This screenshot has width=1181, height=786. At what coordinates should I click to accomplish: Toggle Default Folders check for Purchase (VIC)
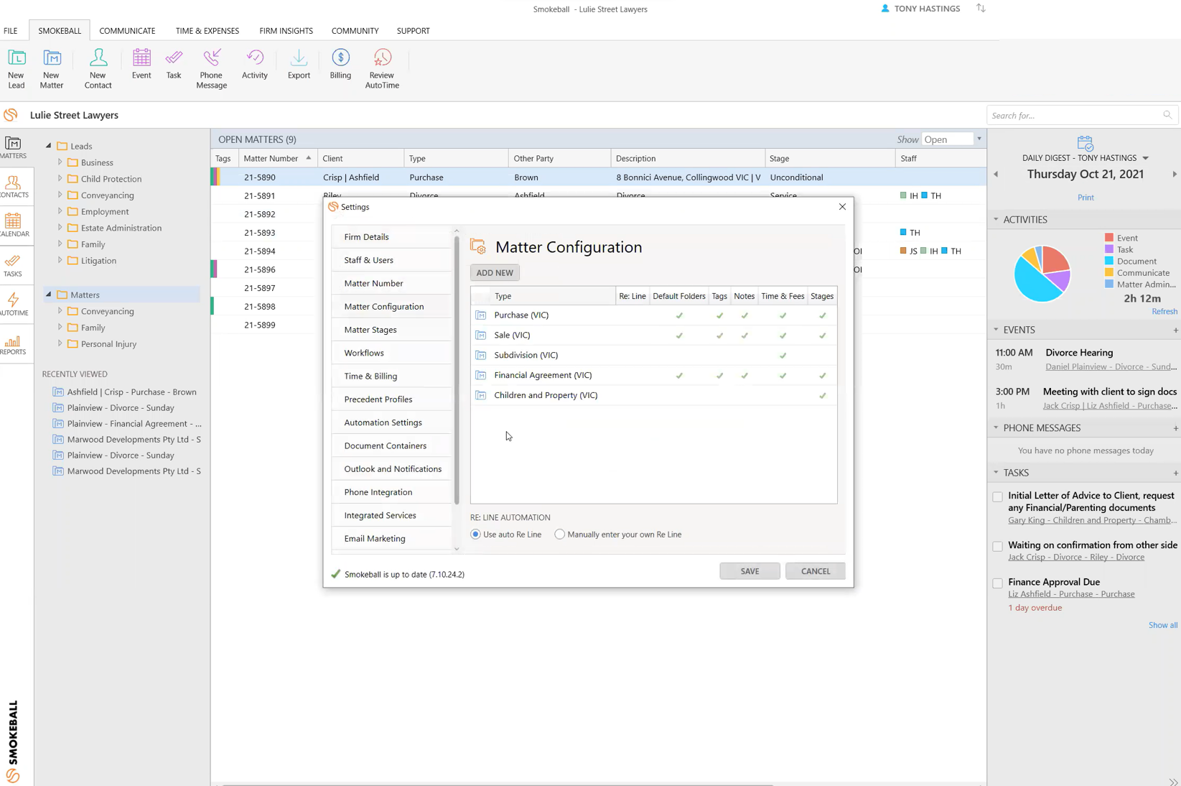click(x=678, y=315)
